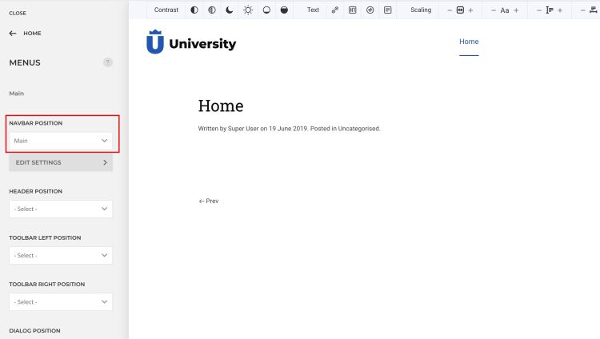This screenshot has height=339, width=600.
Task: Decrease content scaling with minus
Action: tap(450, 10)
